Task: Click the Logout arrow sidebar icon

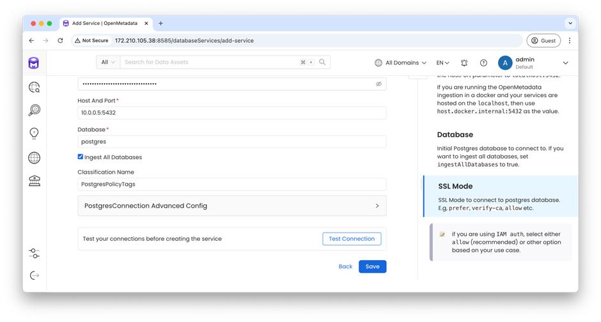Action: point(34,275)
